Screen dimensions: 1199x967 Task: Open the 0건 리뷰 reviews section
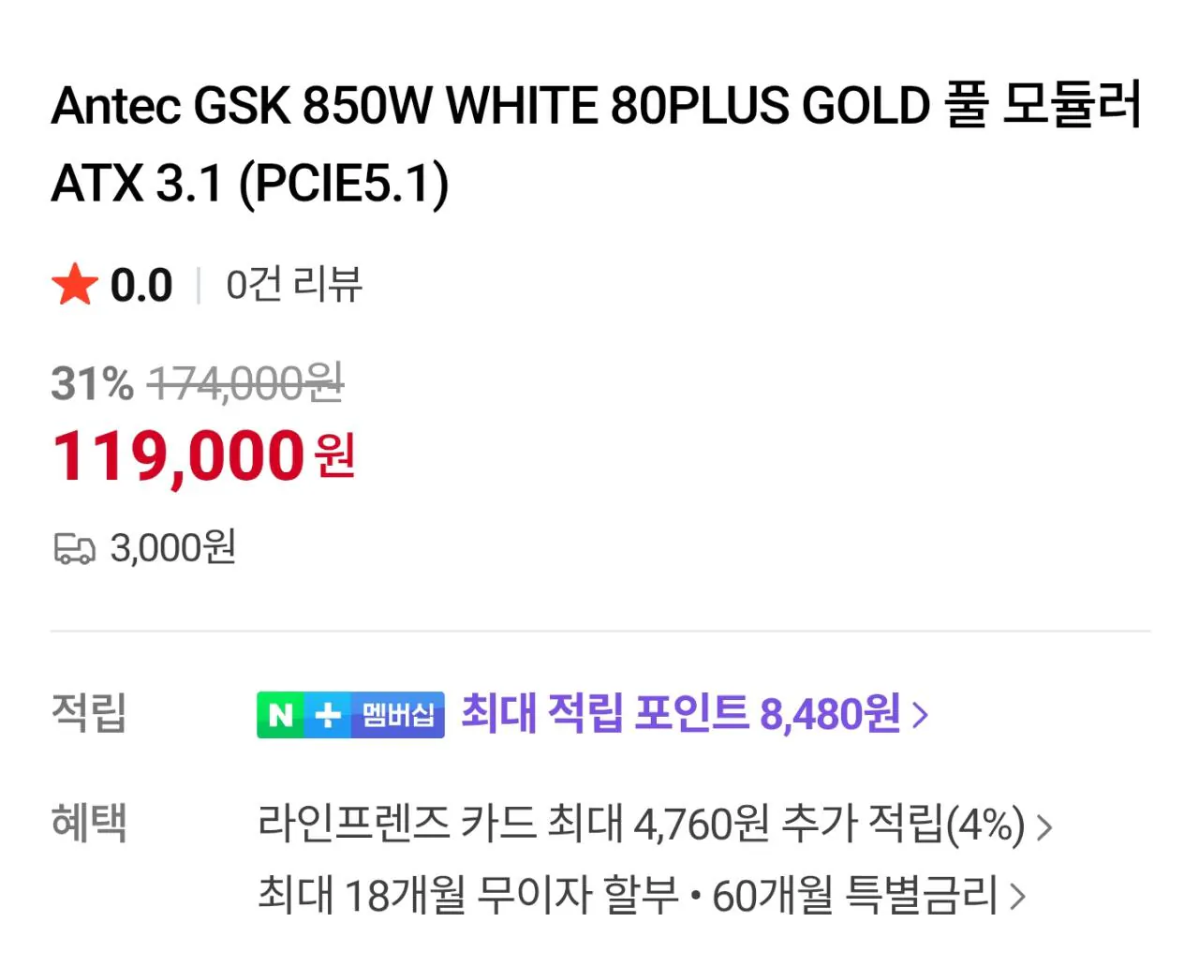294,285
